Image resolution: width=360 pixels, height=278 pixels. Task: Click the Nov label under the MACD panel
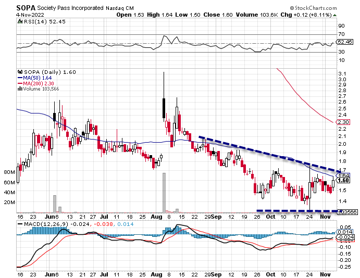tap(325, 274)
